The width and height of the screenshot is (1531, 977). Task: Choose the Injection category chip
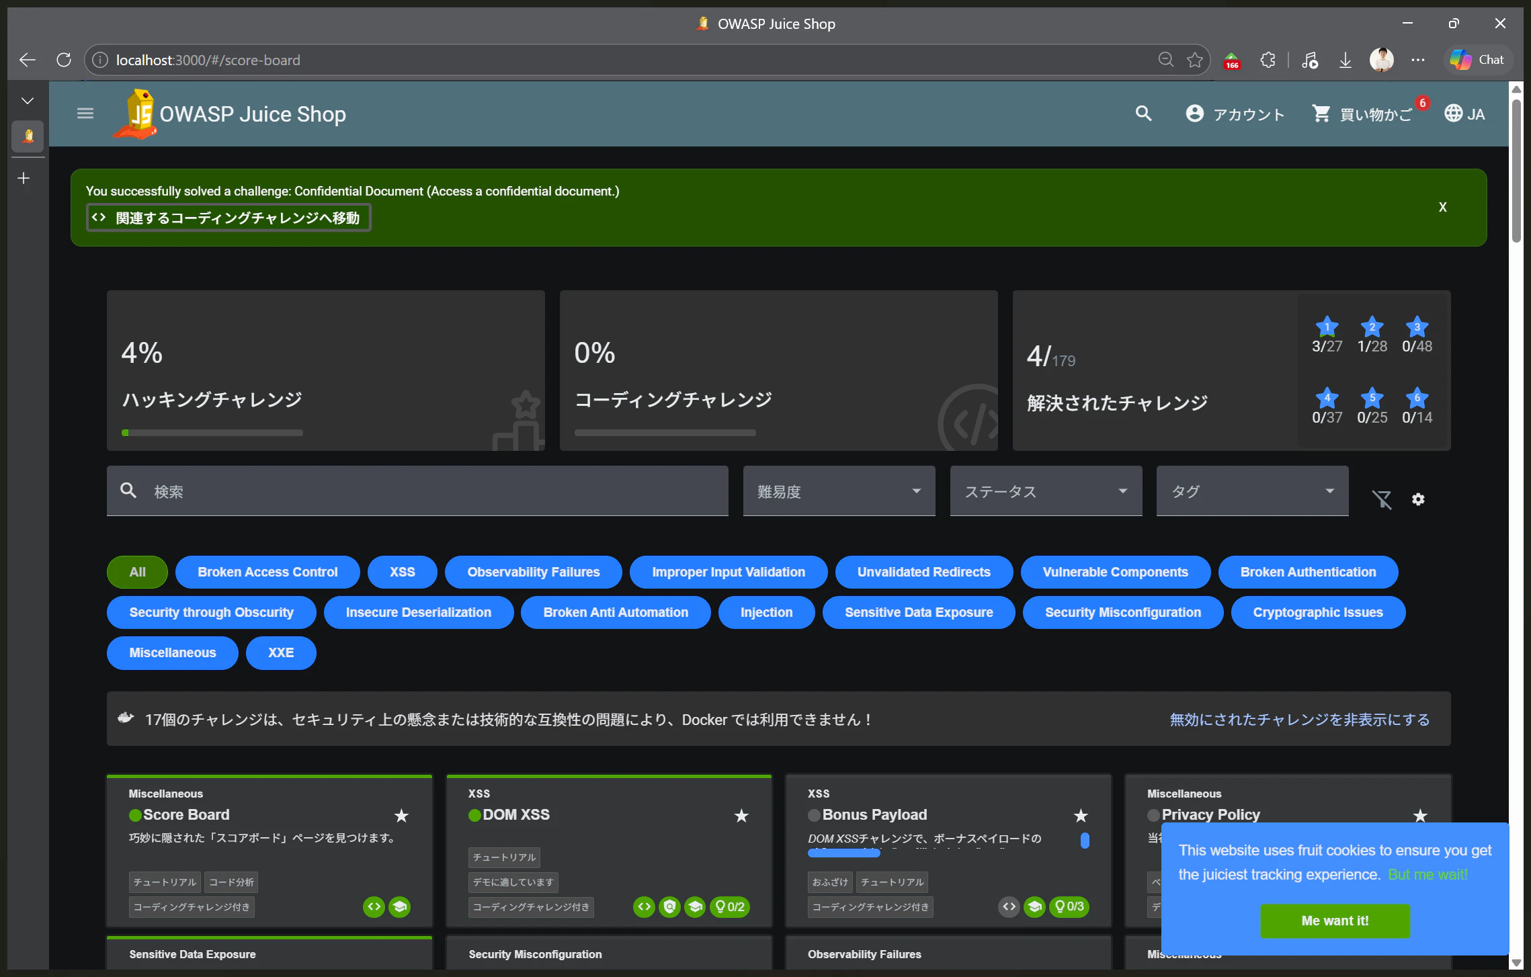pyautogui.click(x=767, y=612)
